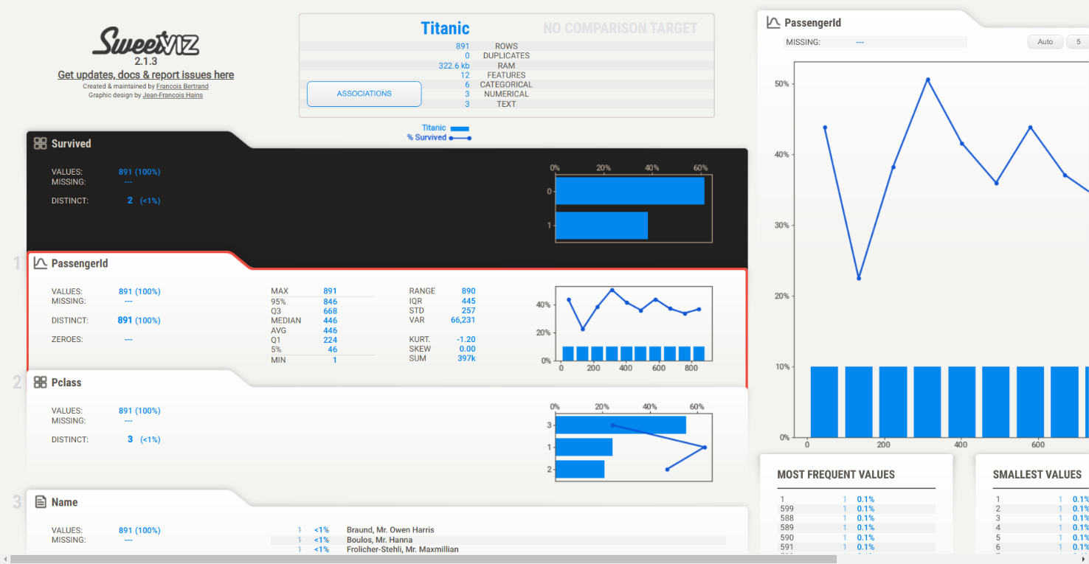Click the PassengerId KURT. value -1.20

465,339
